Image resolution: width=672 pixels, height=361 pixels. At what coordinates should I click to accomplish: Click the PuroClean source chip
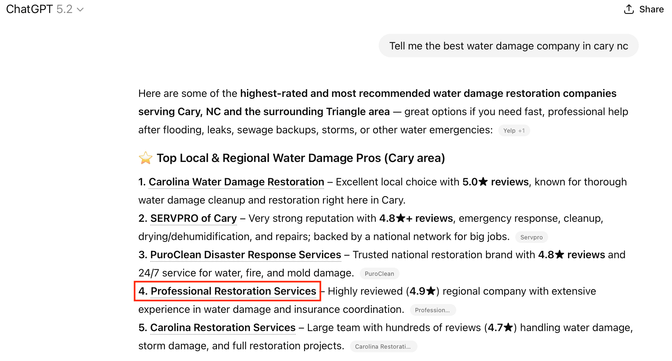[379, 274]
